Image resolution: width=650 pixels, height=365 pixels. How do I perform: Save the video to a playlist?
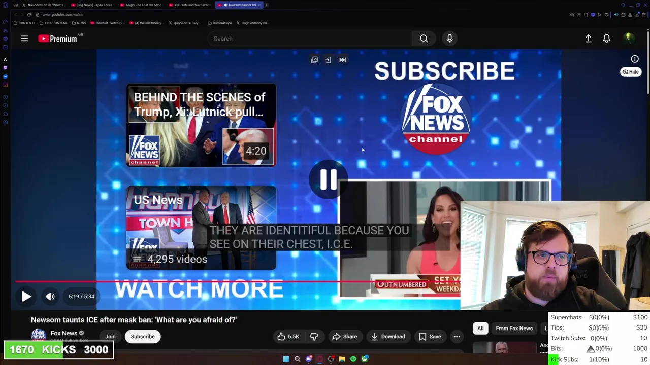[x=430, y=337]
